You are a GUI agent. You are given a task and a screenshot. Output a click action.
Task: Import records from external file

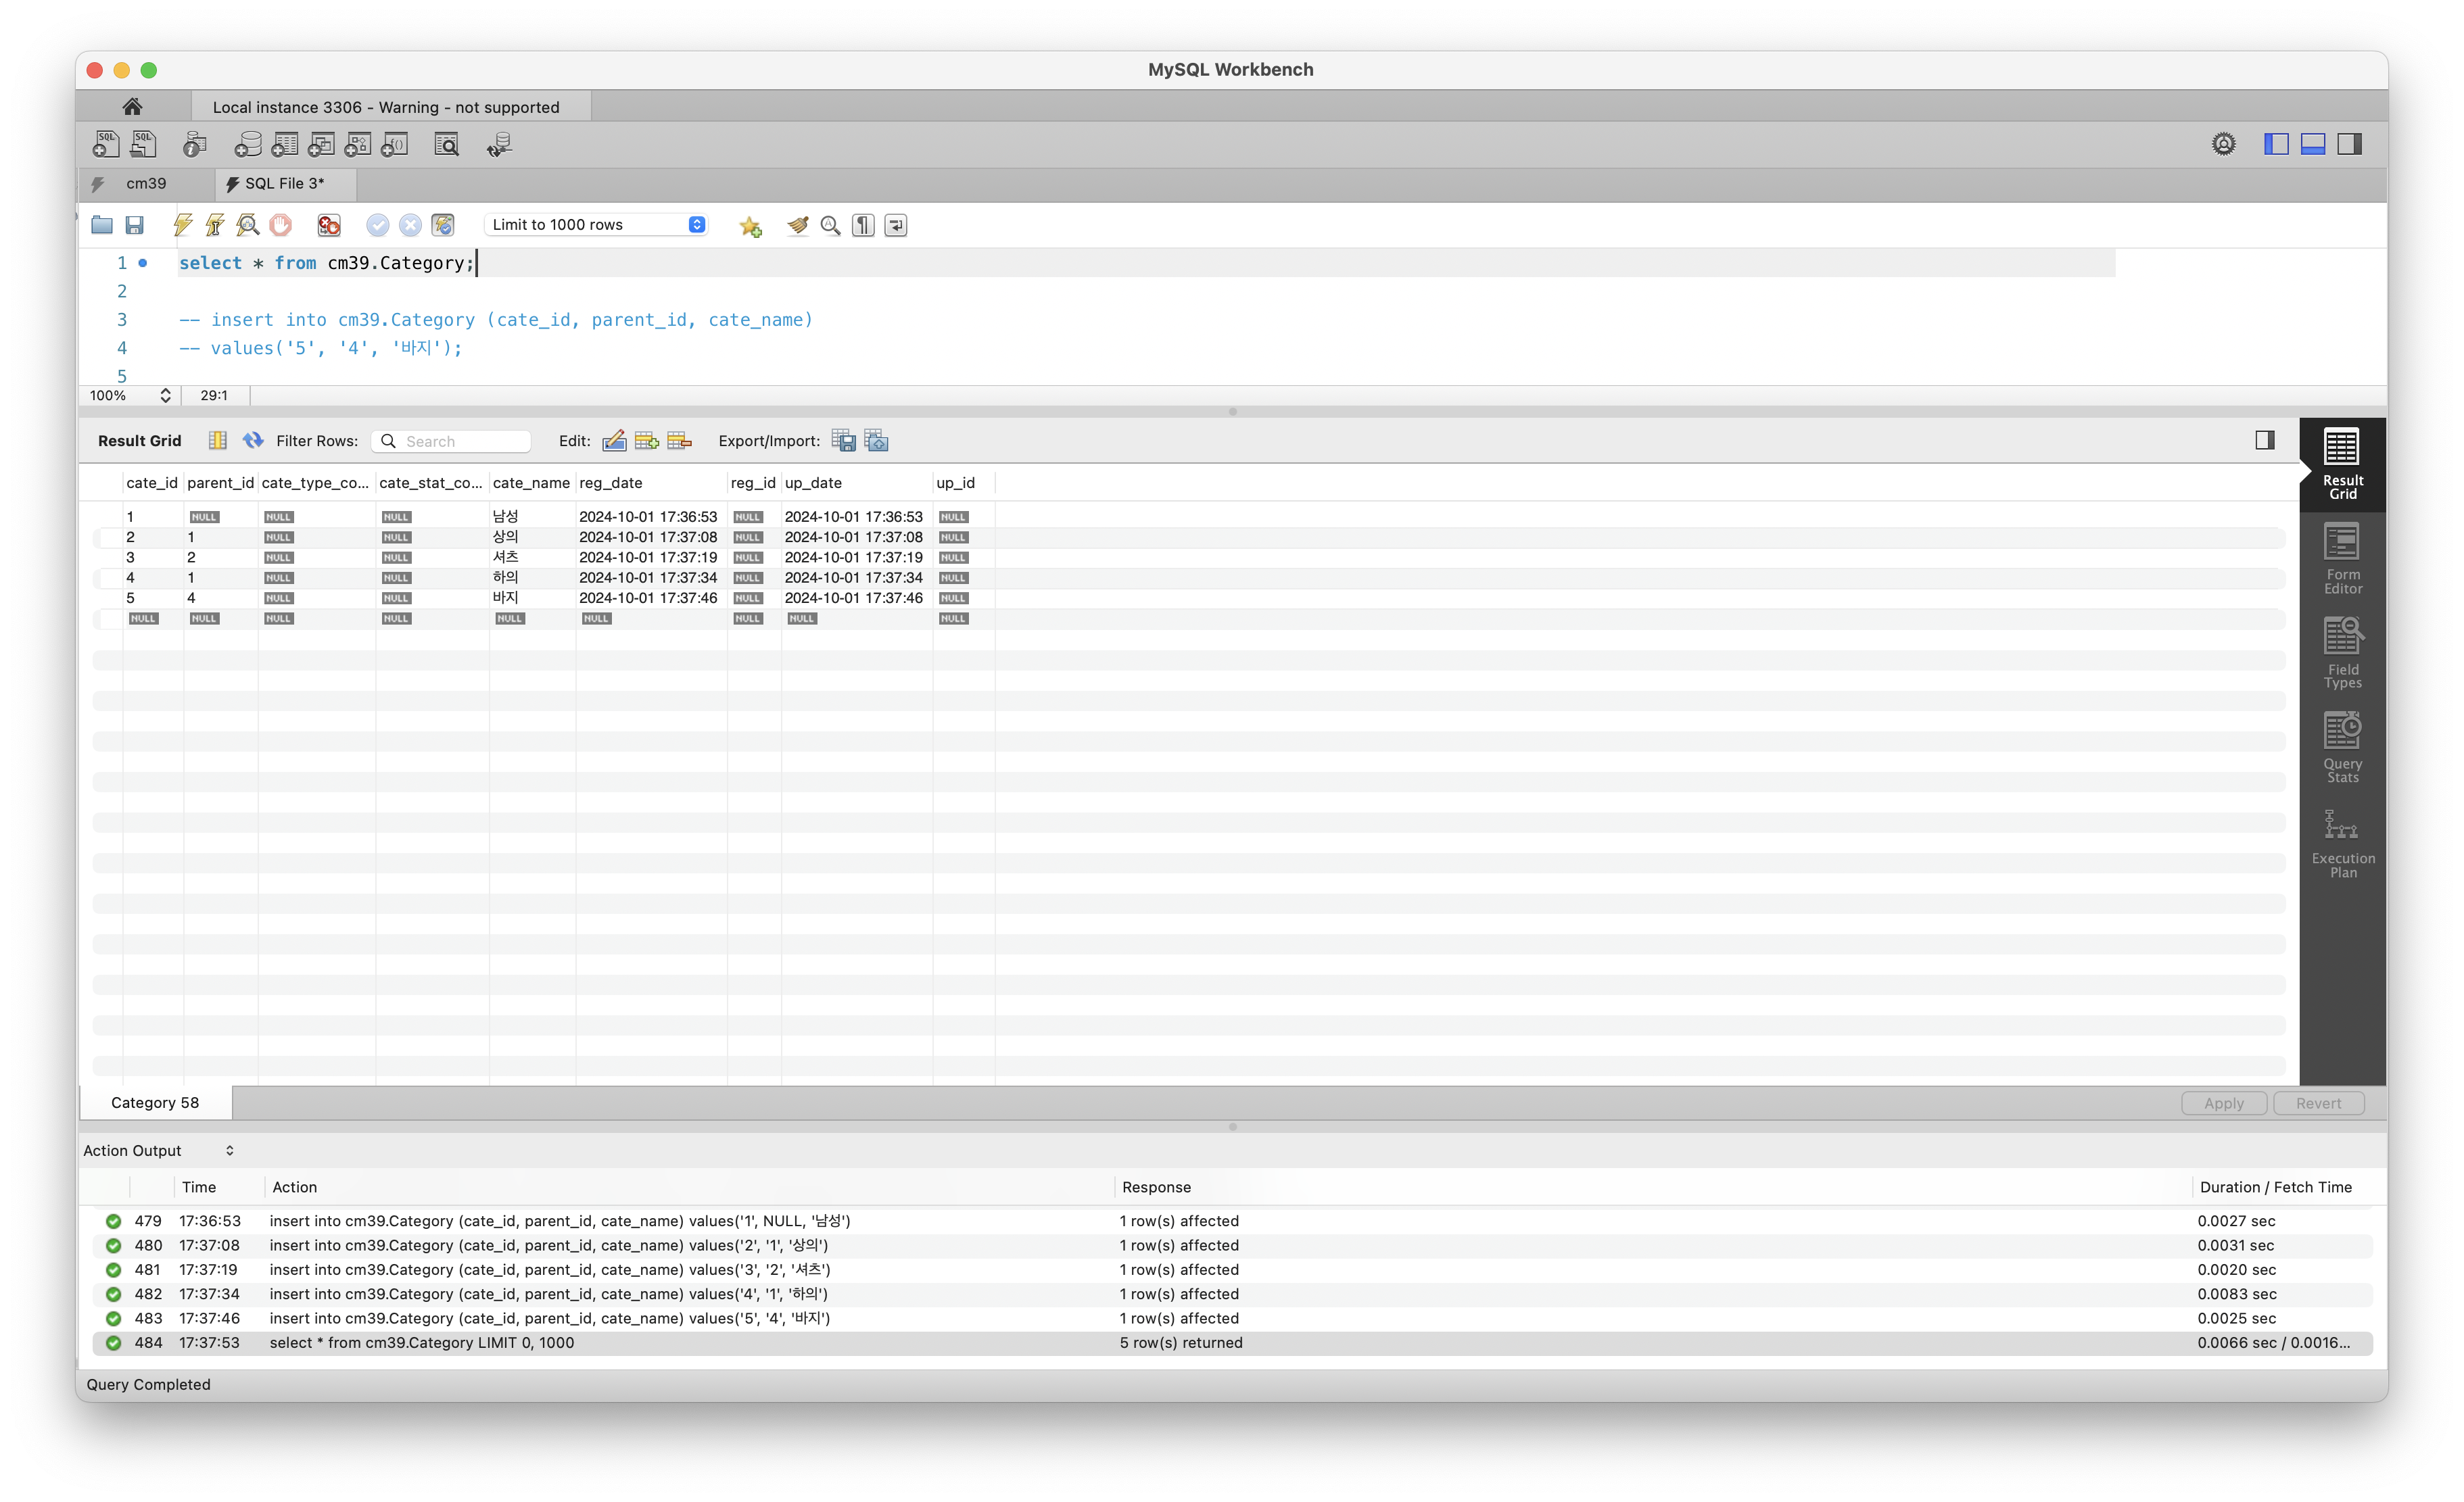[877, 441]
